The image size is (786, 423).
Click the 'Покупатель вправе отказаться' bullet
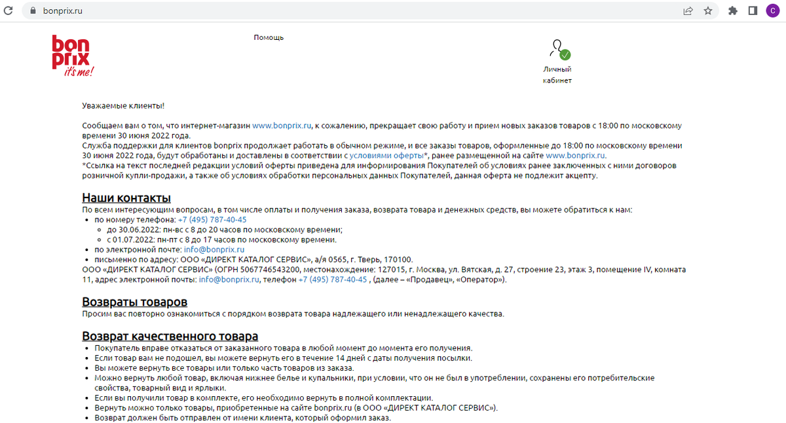pos(283,348)
